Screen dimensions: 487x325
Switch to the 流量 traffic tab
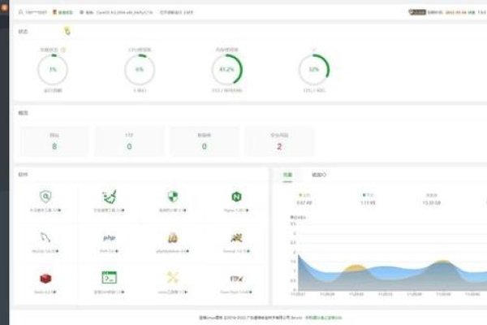coord(287,174)
